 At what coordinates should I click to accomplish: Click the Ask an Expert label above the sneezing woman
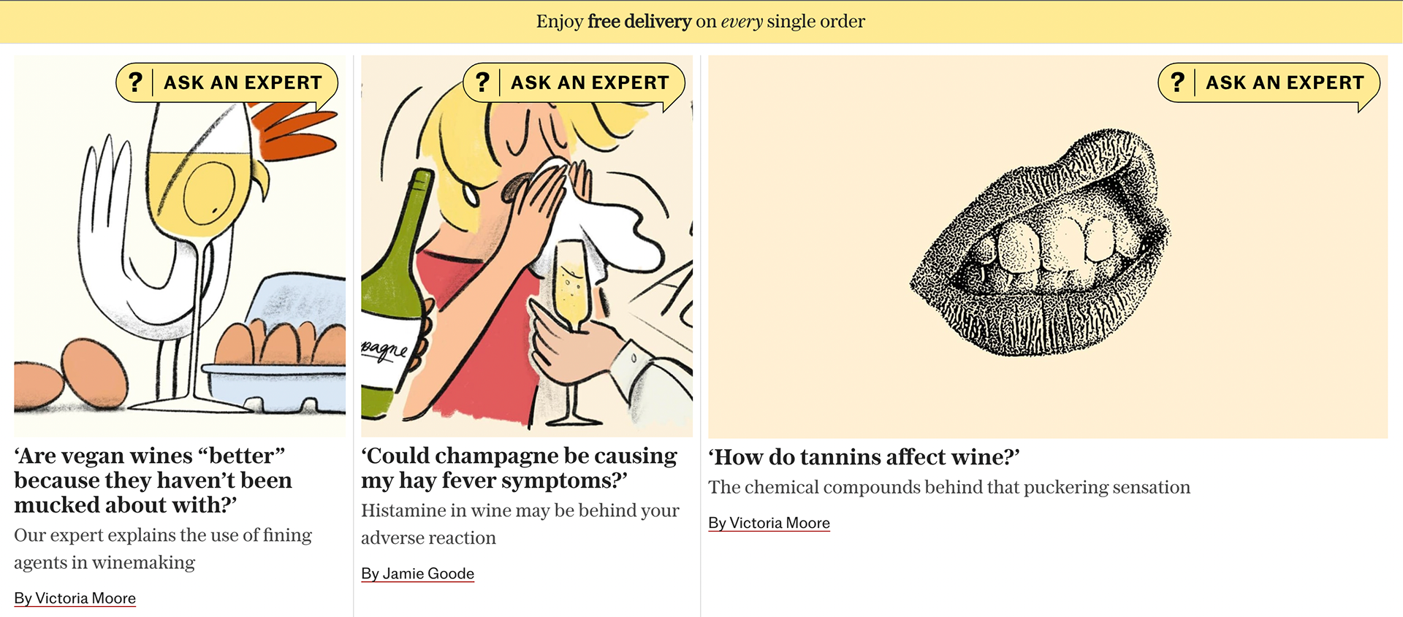pyautogui.click(x=590, y=83)
